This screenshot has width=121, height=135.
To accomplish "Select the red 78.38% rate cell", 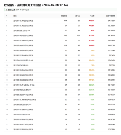I will pos(91,26).
